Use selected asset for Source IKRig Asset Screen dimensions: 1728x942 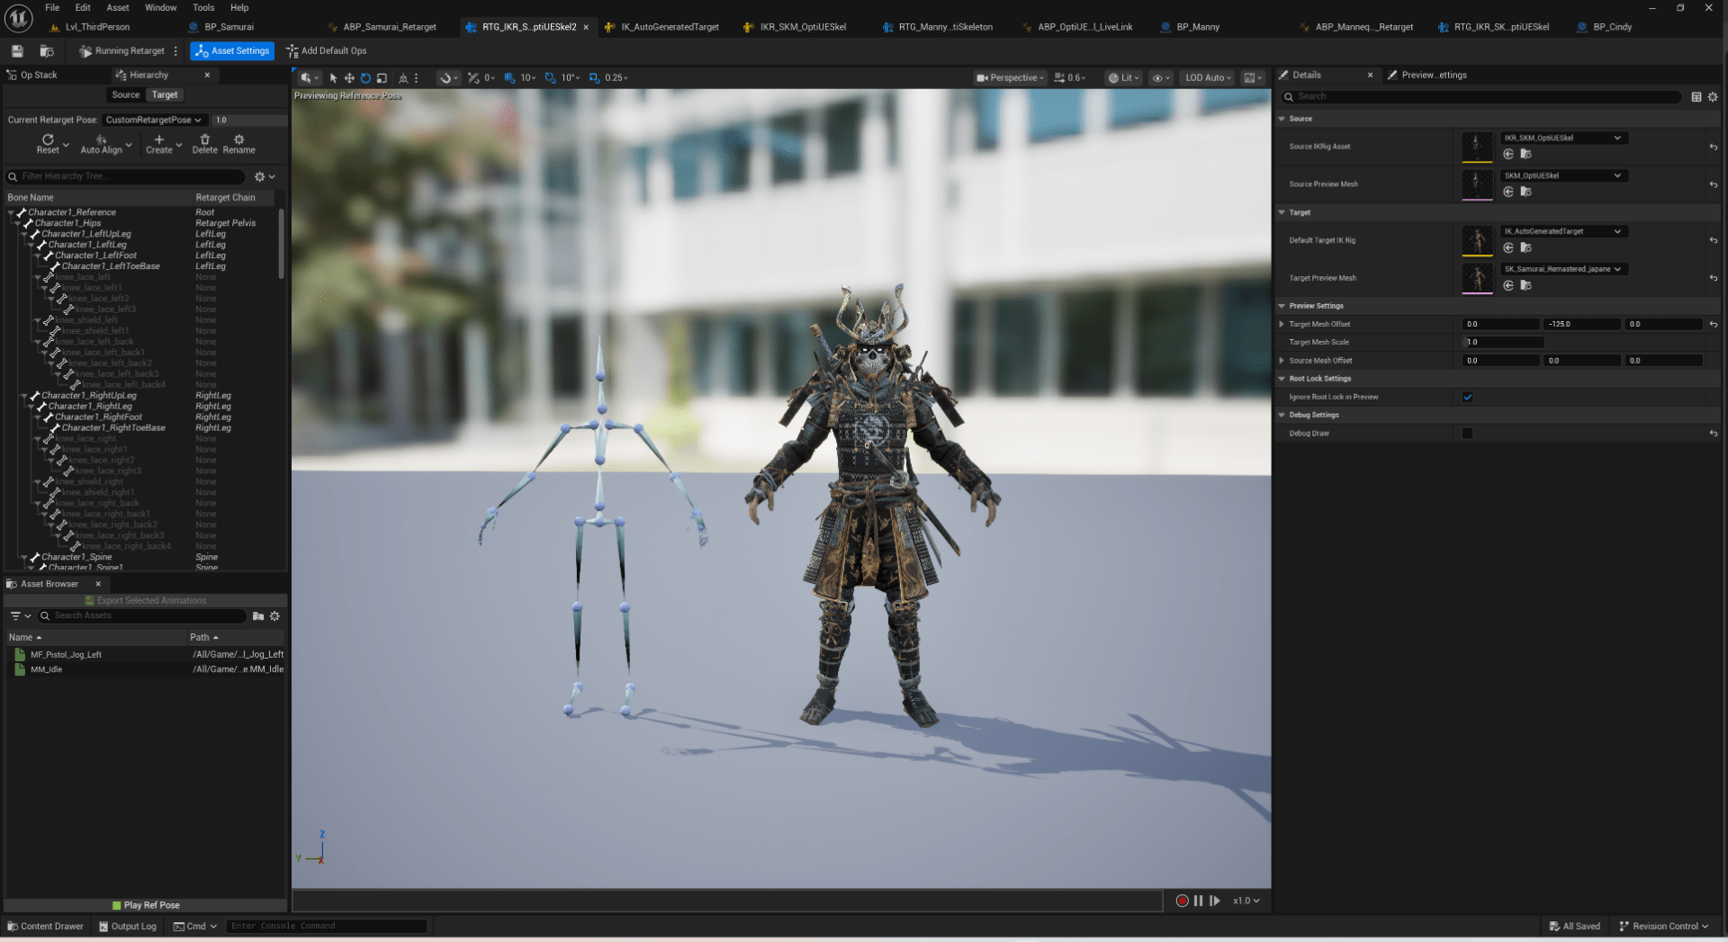pyautogui.click(x=1508, y=155)
